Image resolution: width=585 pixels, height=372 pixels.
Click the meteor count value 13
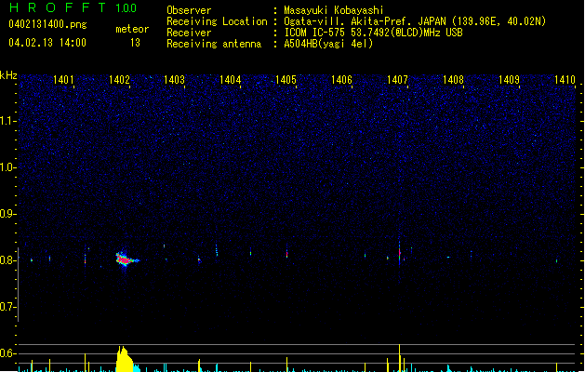(x=135, y=43)
